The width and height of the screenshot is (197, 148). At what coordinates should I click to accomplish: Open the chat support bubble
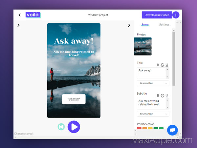[172, 130]
